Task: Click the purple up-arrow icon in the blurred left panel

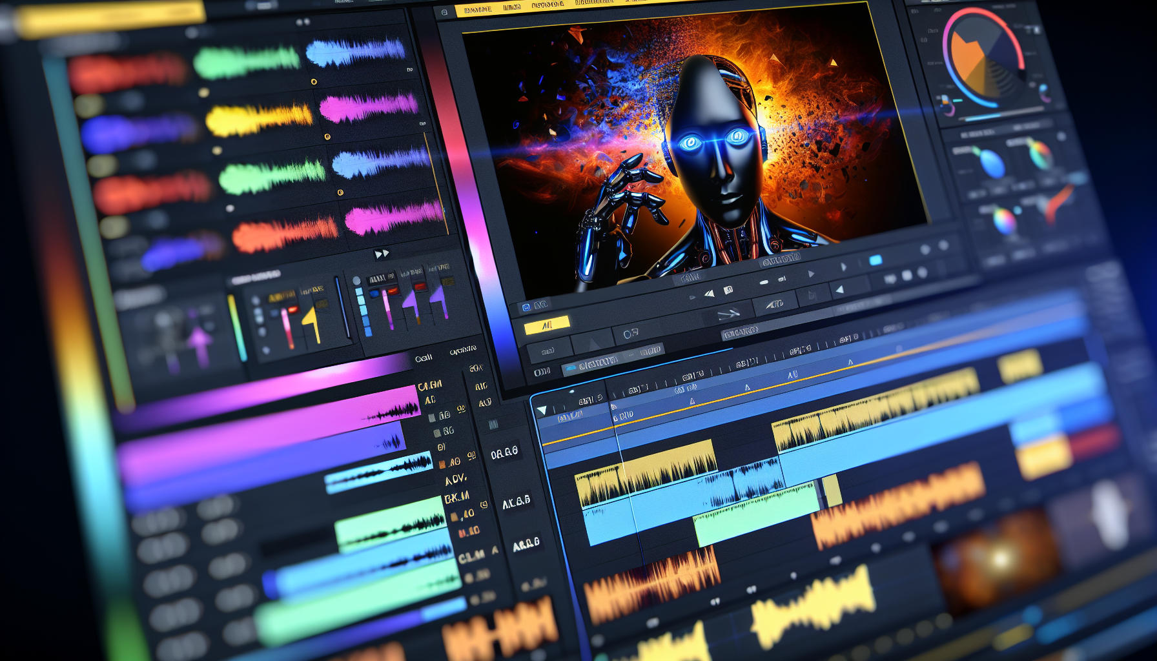Action: (x=200, y=341)
